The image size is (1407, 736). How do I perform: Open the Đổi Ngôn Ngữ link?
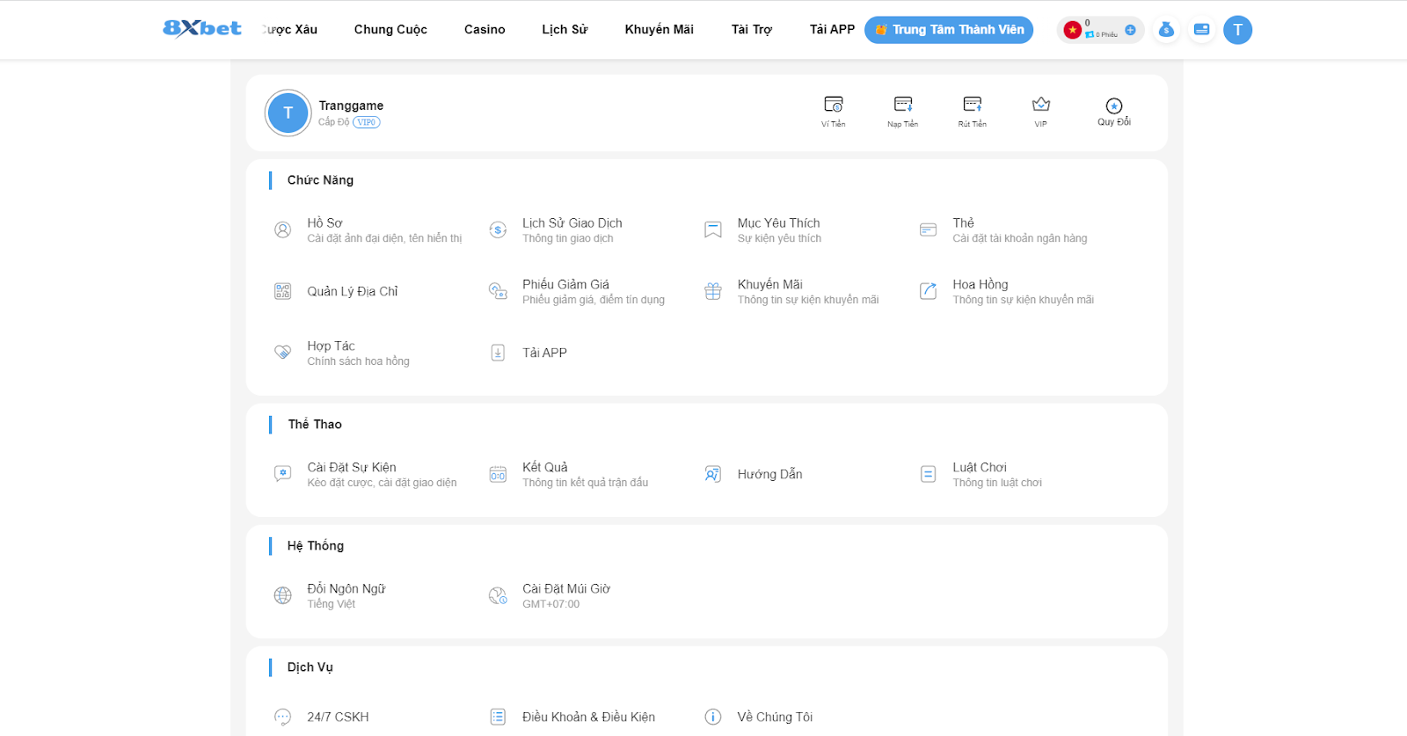(346, 589)
